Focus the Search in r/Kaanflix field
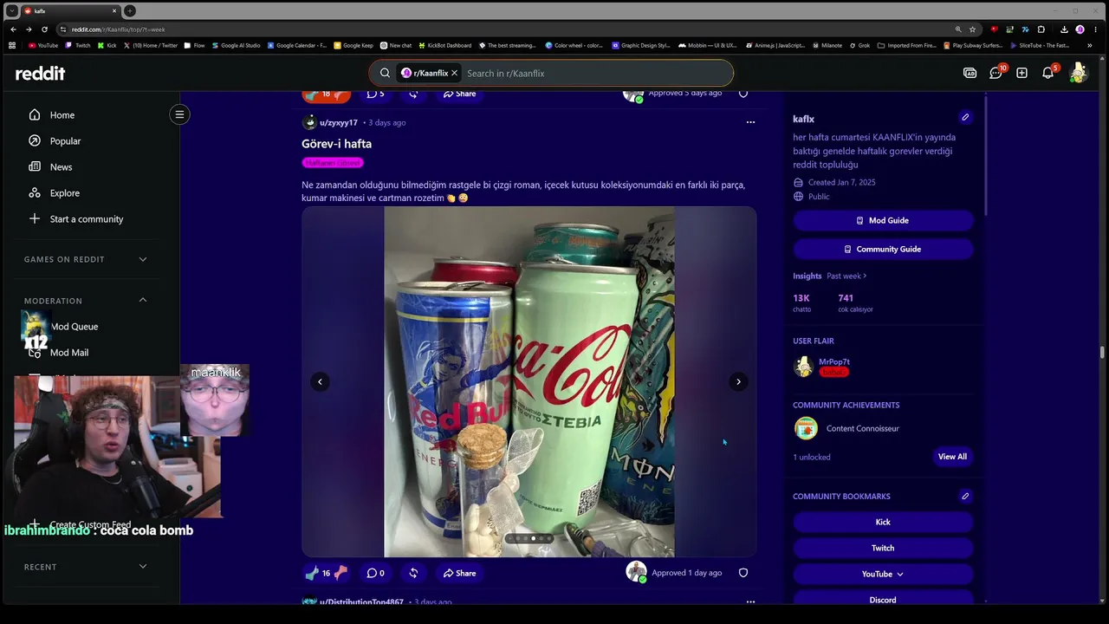This screenshot has height=624, width=1109. point(596,73)
